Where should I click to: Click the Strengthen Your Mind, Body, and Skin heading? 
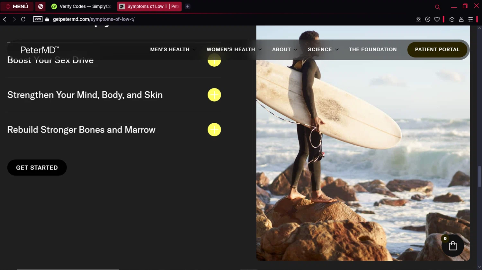tap(85, 95)
